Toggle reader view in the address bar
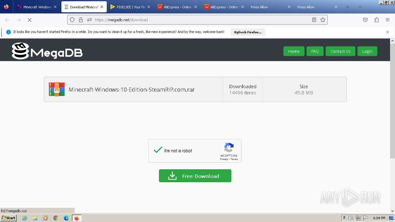The image size is (395, 222). pos(314,20)
